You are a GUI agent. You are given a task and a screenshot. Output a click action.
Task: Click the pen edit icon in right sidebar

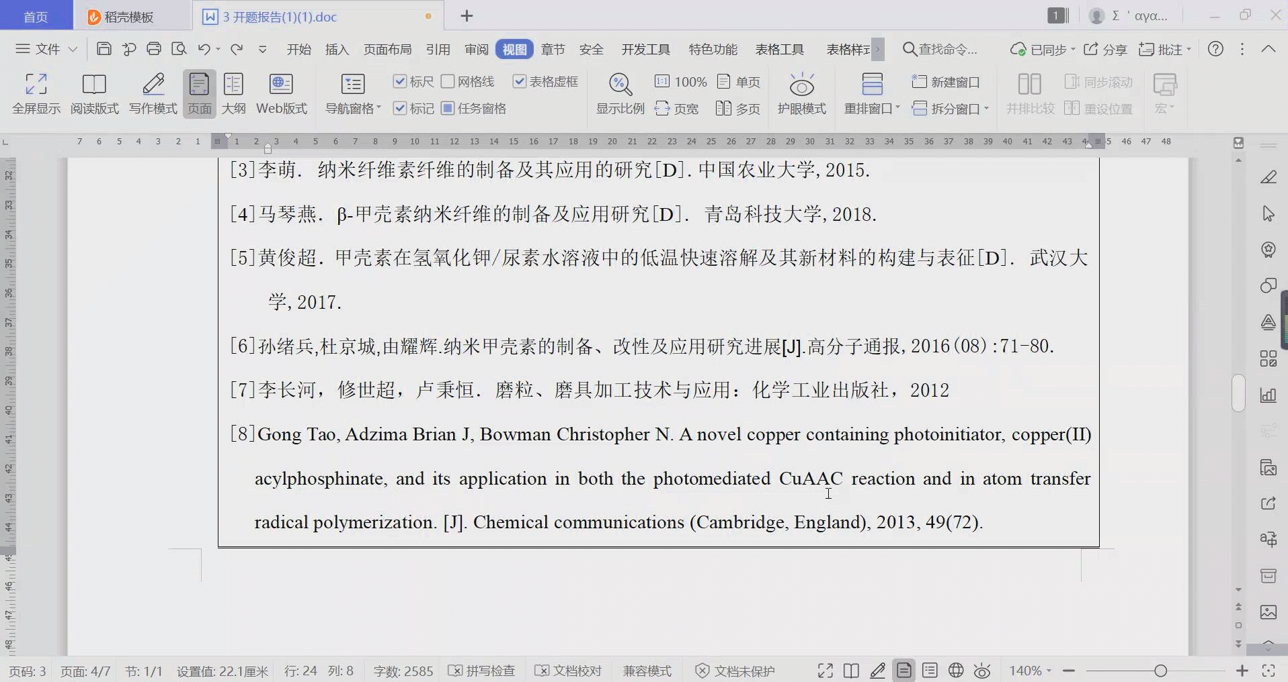[1269, 177]
